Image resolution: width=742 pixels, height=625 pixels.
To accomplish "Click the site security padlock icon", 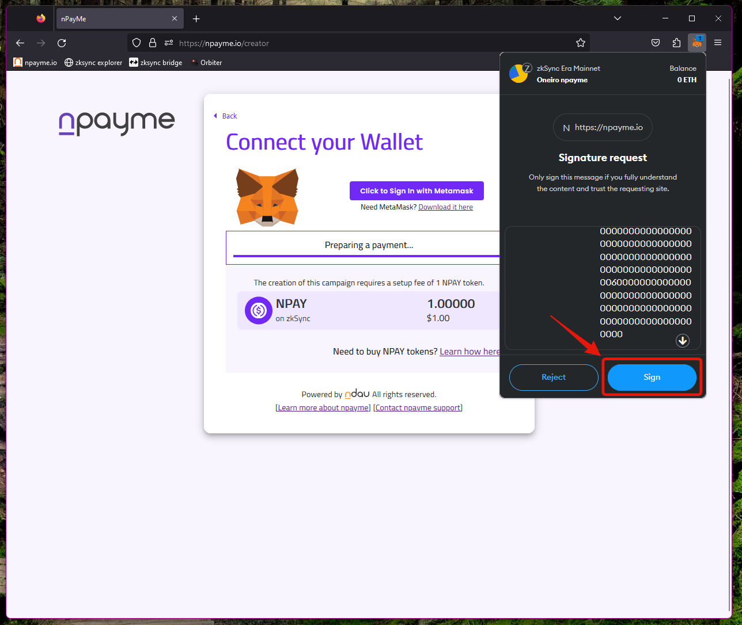I will pos(153,43).
